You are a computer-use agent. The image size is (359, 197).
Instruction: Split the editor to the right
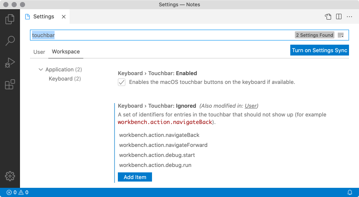tap(339, 17)
